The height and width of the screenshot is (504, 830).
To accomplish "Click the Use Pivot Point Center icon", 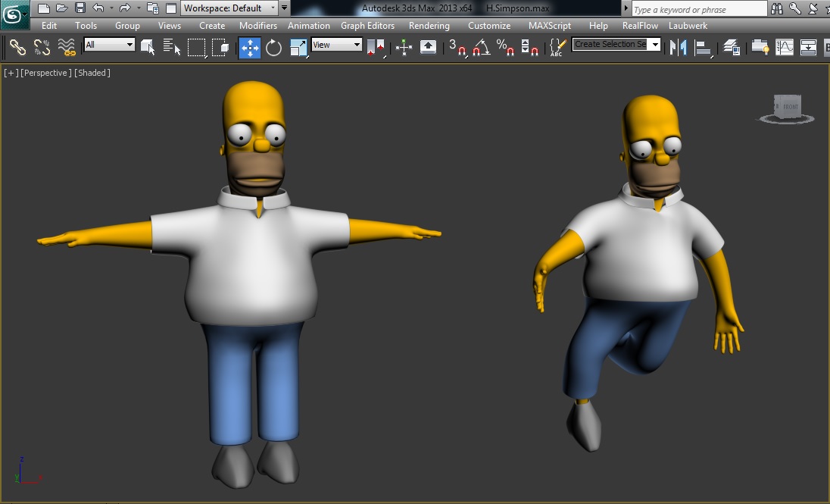I will pos(376,48).
